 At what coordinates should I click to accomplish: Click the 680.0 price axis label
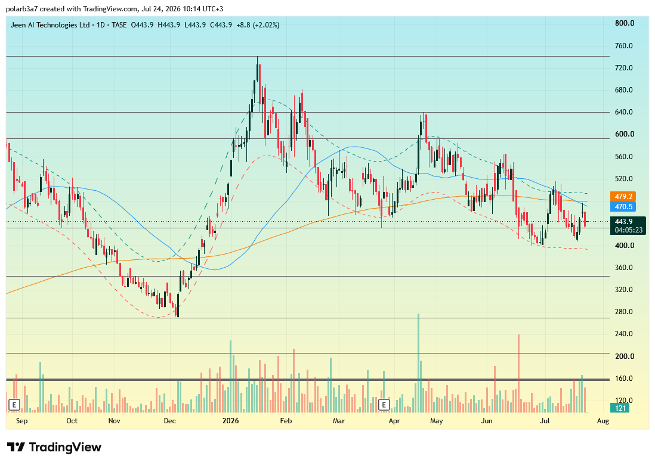625,90
